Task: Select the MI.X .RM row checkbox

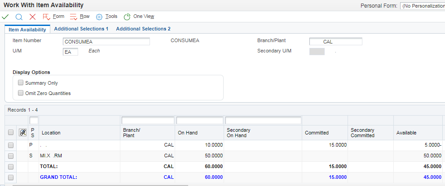Action: pos(11,156)
